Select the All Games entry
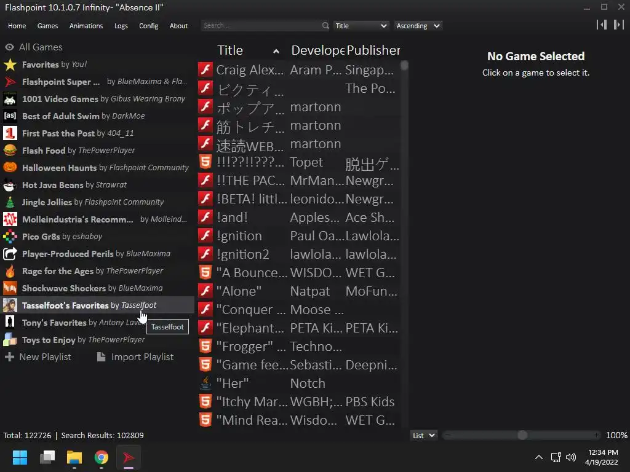 (98, 47)
